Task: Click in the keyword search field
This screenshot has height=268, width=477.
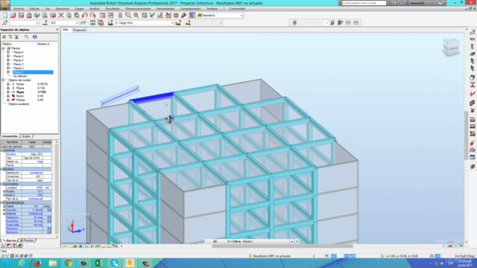Action: [364, 3]
